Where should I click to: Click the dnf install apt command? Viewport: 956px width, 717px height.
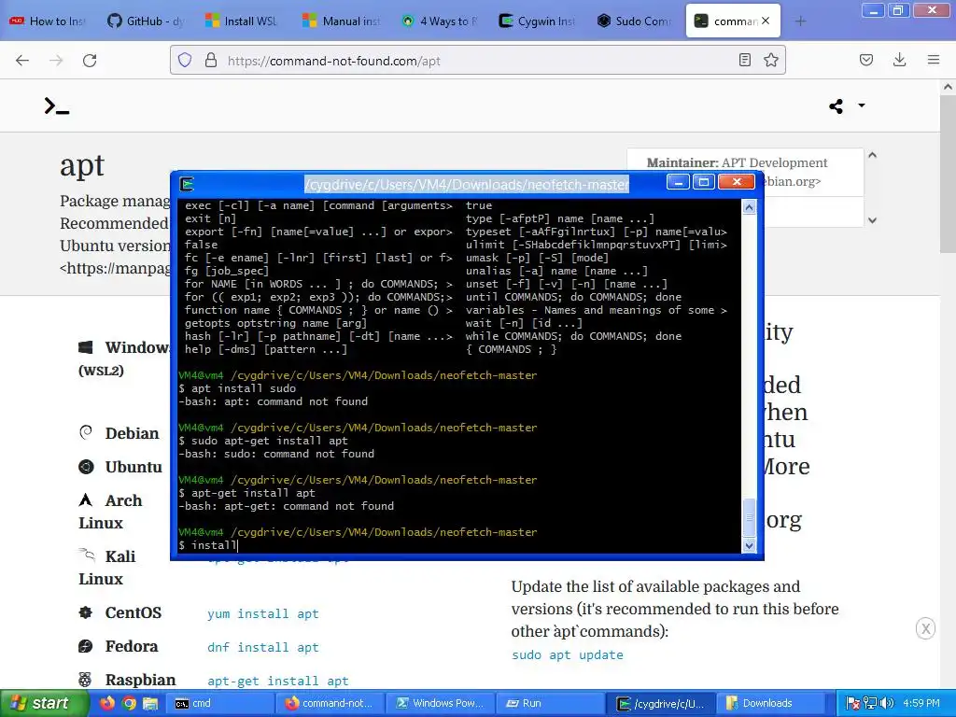(x=262, y=648)
